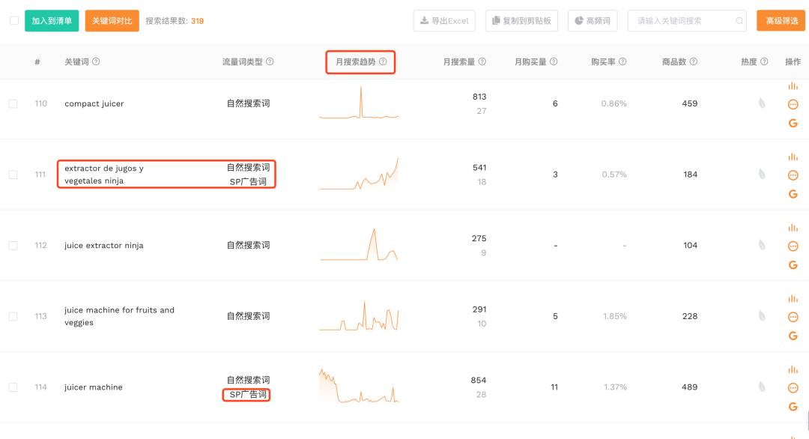Click the 导出Excel export icon
Screen dimensions: 809x439
(424, 20)
